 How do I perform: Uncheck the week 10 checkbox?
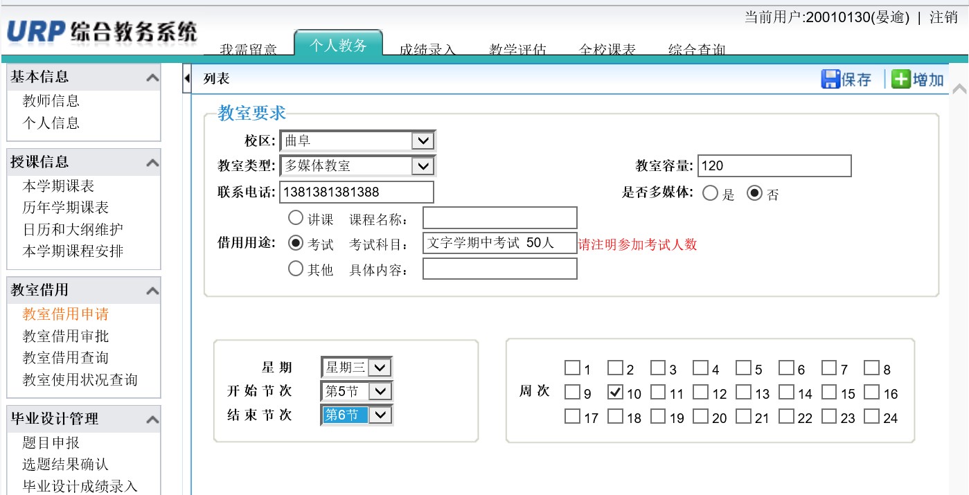point(615,392)
